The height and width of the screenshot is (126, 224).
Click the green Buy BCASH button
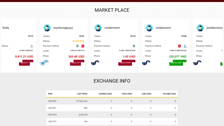(x=178, y=63)
